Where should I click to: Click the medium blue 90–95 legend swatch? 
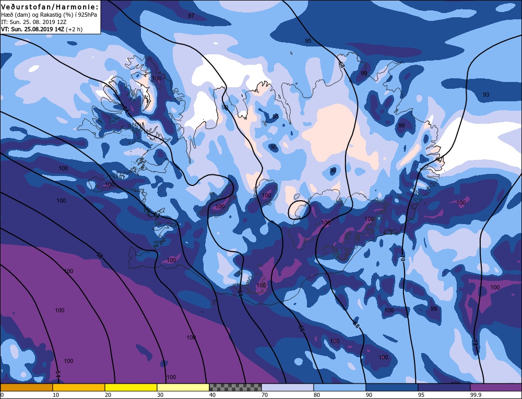click(x=392, y=387)
